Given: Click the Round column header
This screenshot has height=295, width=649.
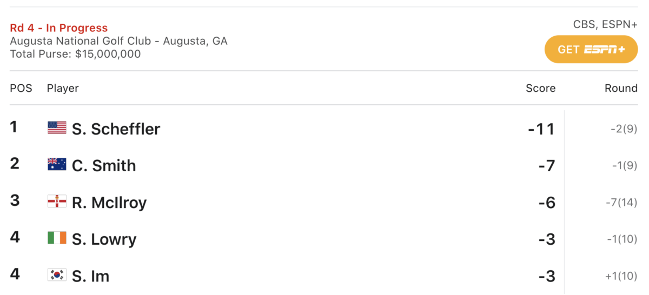Looking at the screenshot, I should click(621, 88).
